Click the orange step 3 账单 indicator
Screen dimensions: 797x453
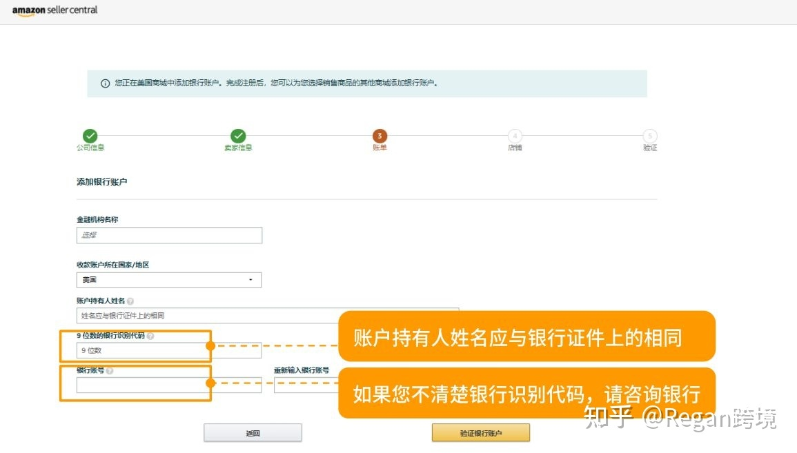coord(379,137)
